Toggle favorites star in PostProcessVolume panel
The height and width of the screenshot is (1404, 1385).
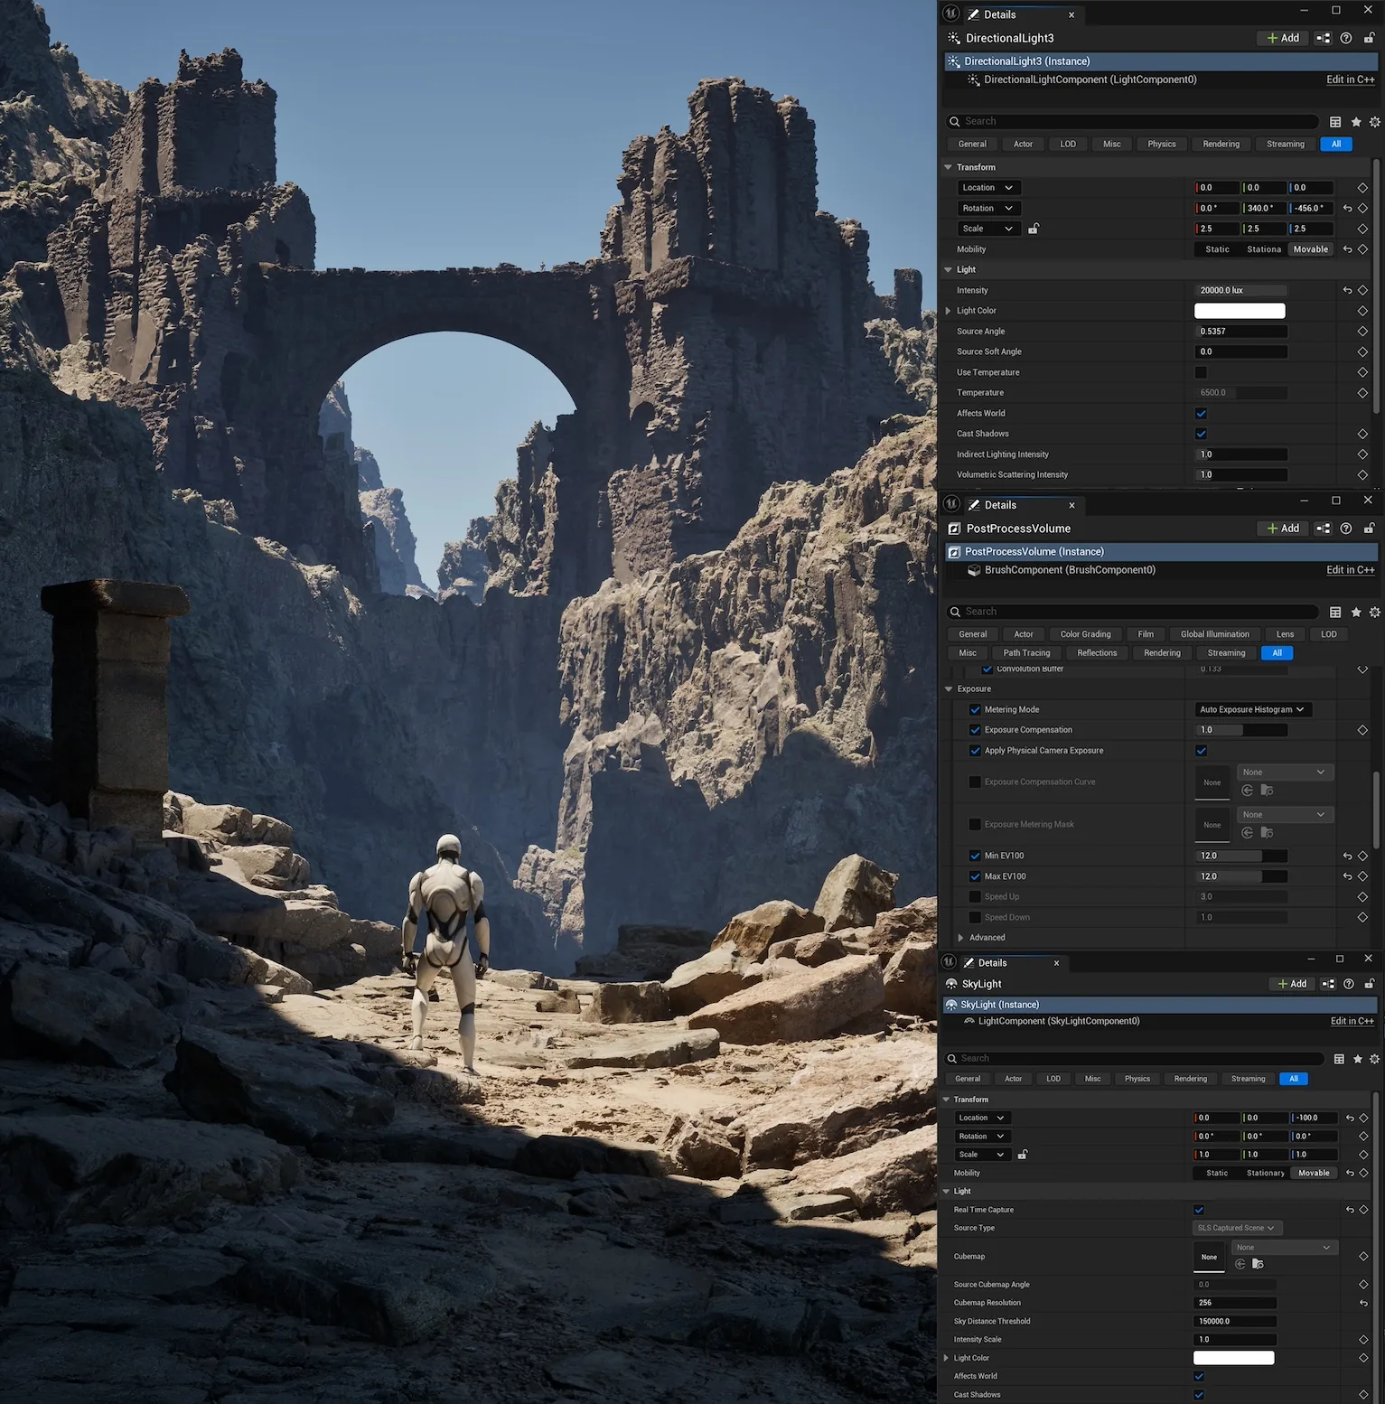click(x=1356, y=613)
